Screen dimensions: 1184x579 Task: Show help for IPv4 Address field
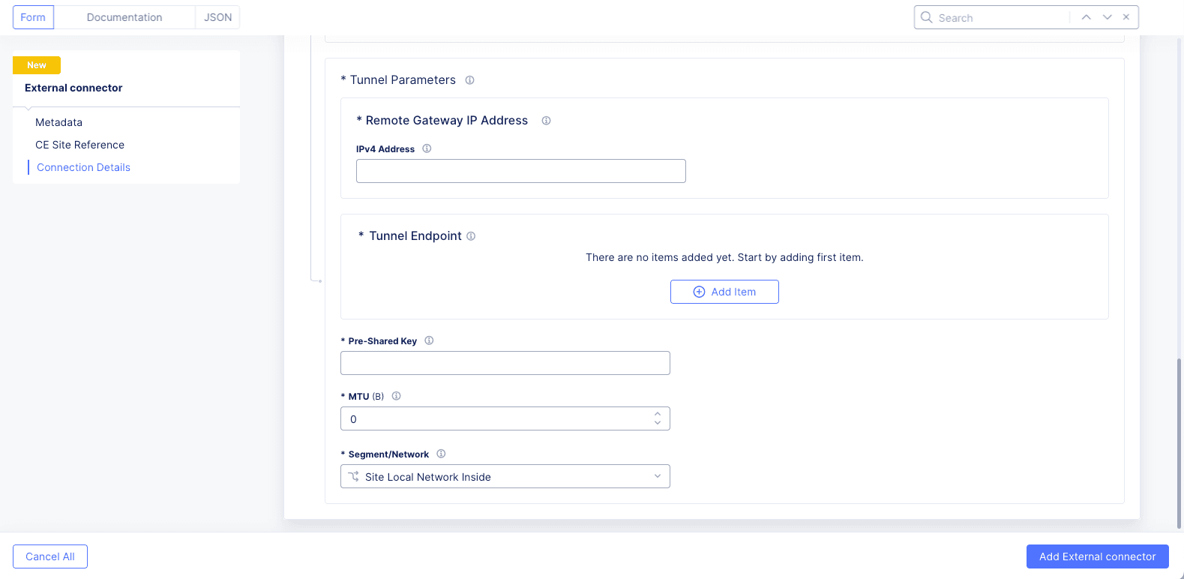(x=427, y=148)
